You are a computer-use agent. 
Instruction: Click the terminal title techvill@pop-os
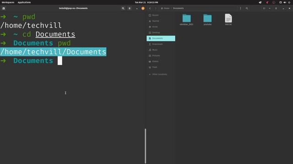pos(73,8)
